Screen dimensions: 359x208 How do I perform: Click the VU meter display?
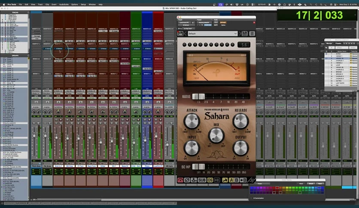[x=216, y=68]
